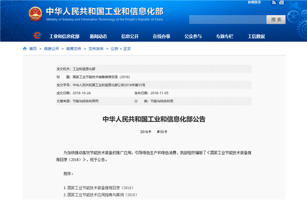
Task: Open 公众参与 navigation item
Action: [x=193, y=37]
